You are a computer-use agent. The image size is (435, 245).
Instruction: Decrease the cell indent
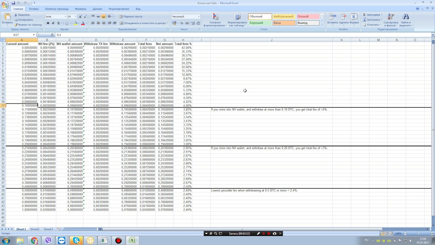pos(109,23)
